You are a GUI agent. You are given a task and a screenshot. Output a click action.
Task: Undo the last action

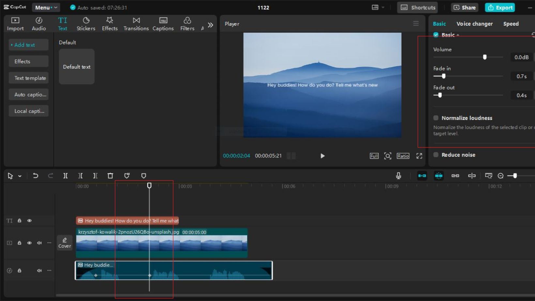36,176
